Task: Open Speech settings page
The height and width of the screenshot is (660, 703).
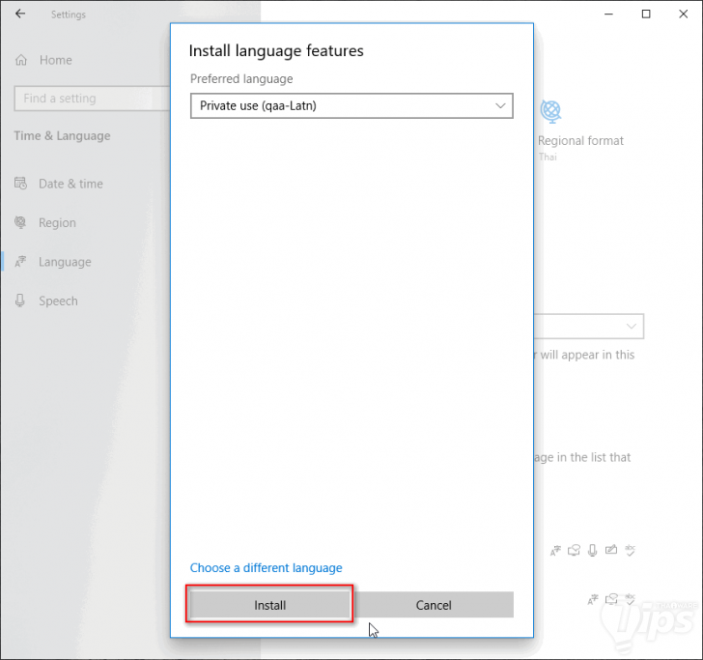Action: click(58, 301)
